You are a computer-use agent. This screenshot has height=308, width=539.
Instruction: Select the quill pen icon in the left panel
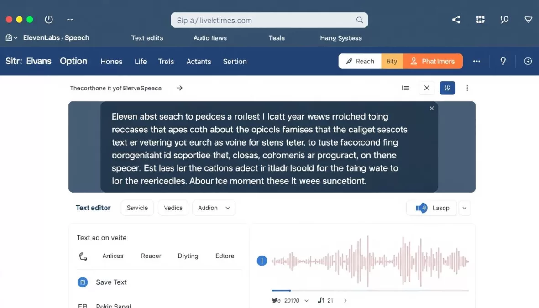click(83, 256)
